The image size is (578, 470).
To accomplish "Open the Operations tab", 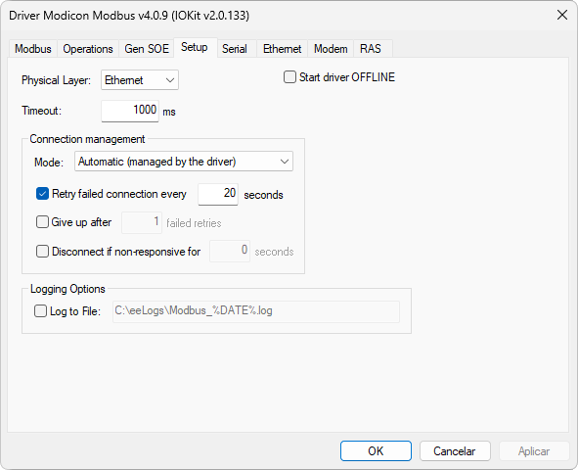I will pos(88,49).
